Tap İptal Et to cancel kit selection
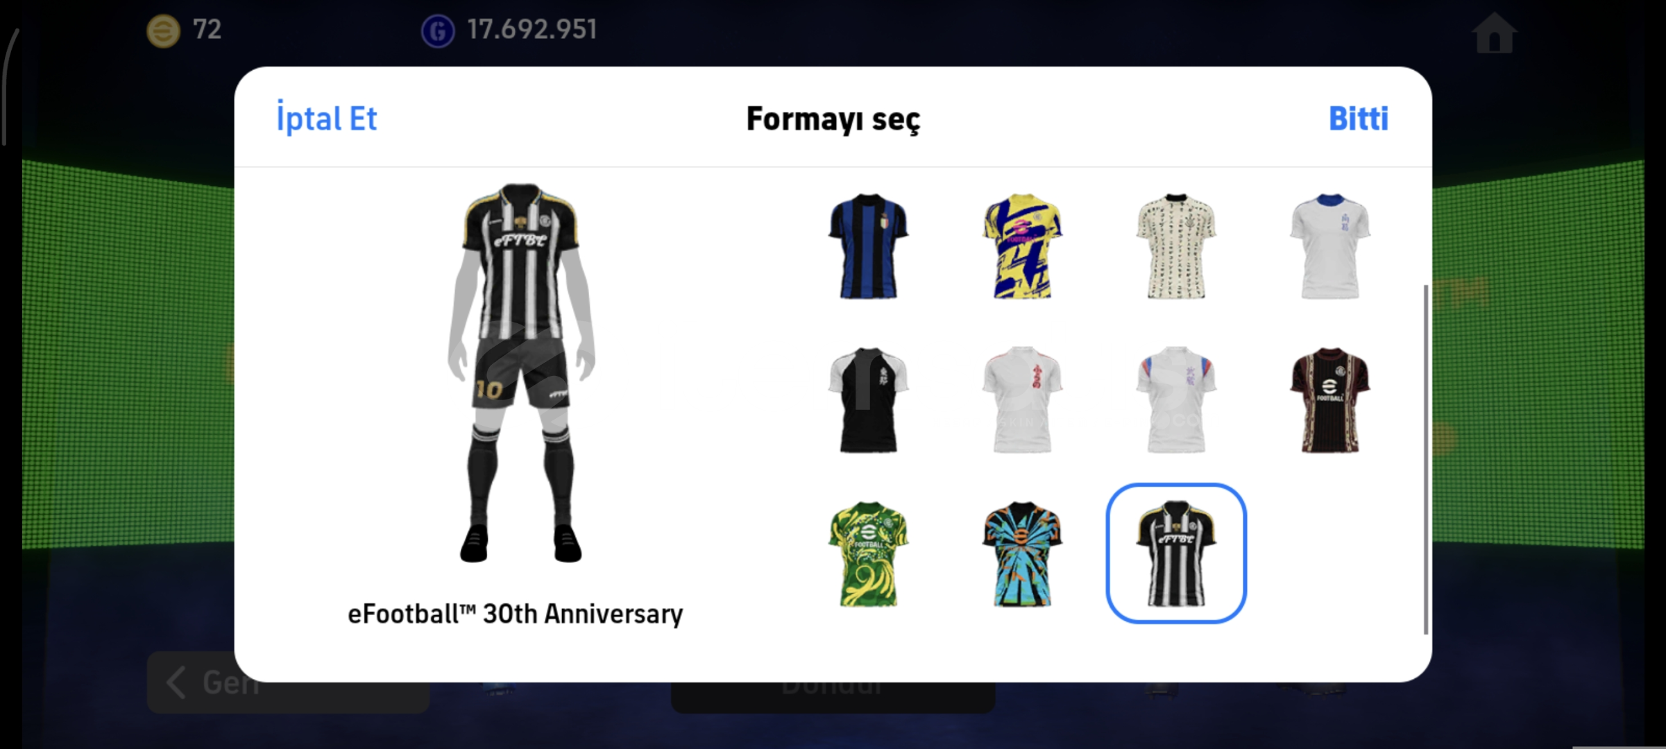 (x=326, y=118)
